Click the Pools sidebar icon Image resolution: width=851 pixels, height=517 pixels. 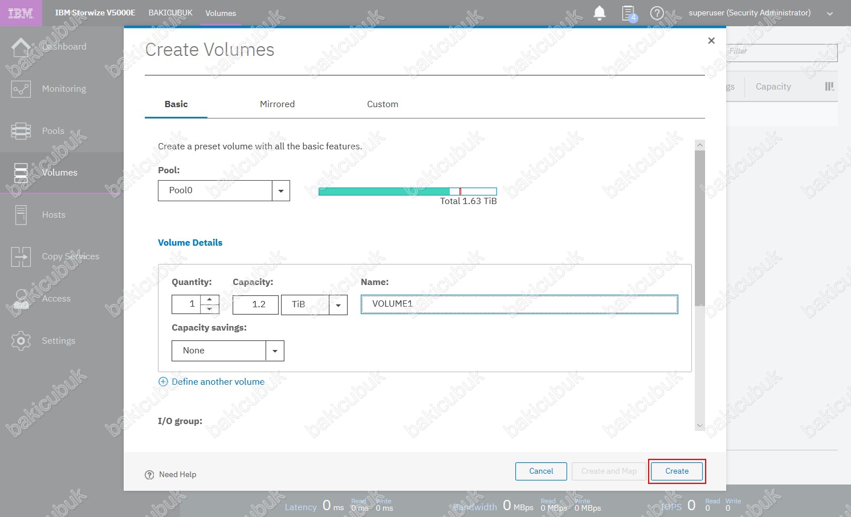21,131
